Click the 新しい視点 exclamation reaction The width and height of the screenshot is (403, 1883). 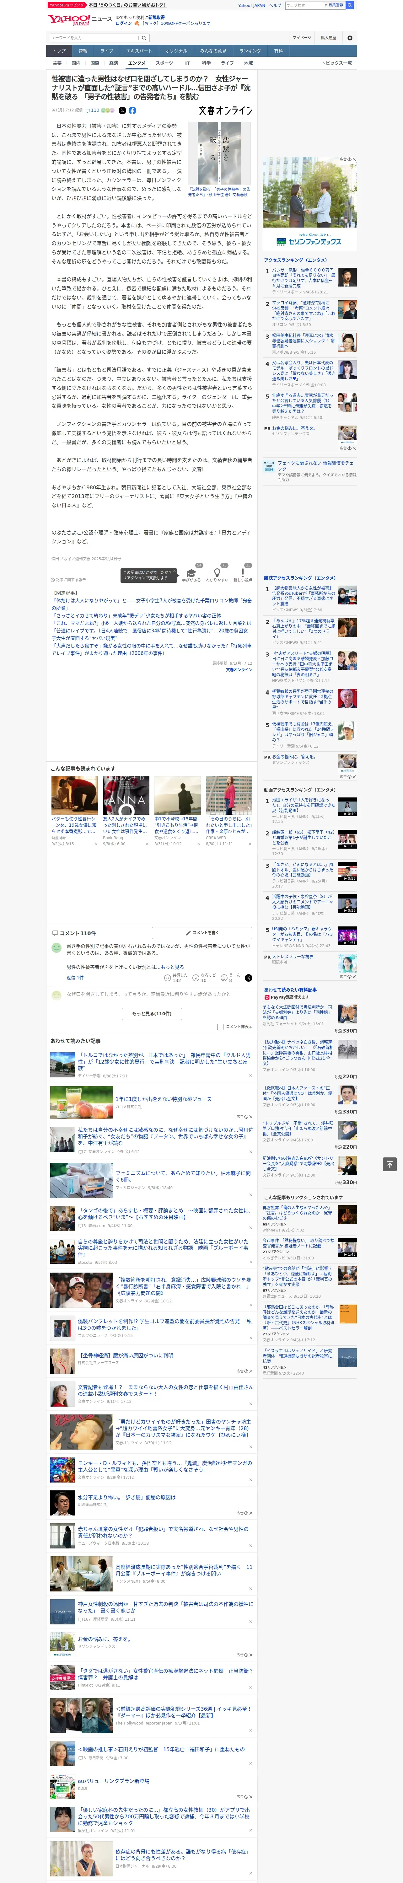click(x=243, y=573)
